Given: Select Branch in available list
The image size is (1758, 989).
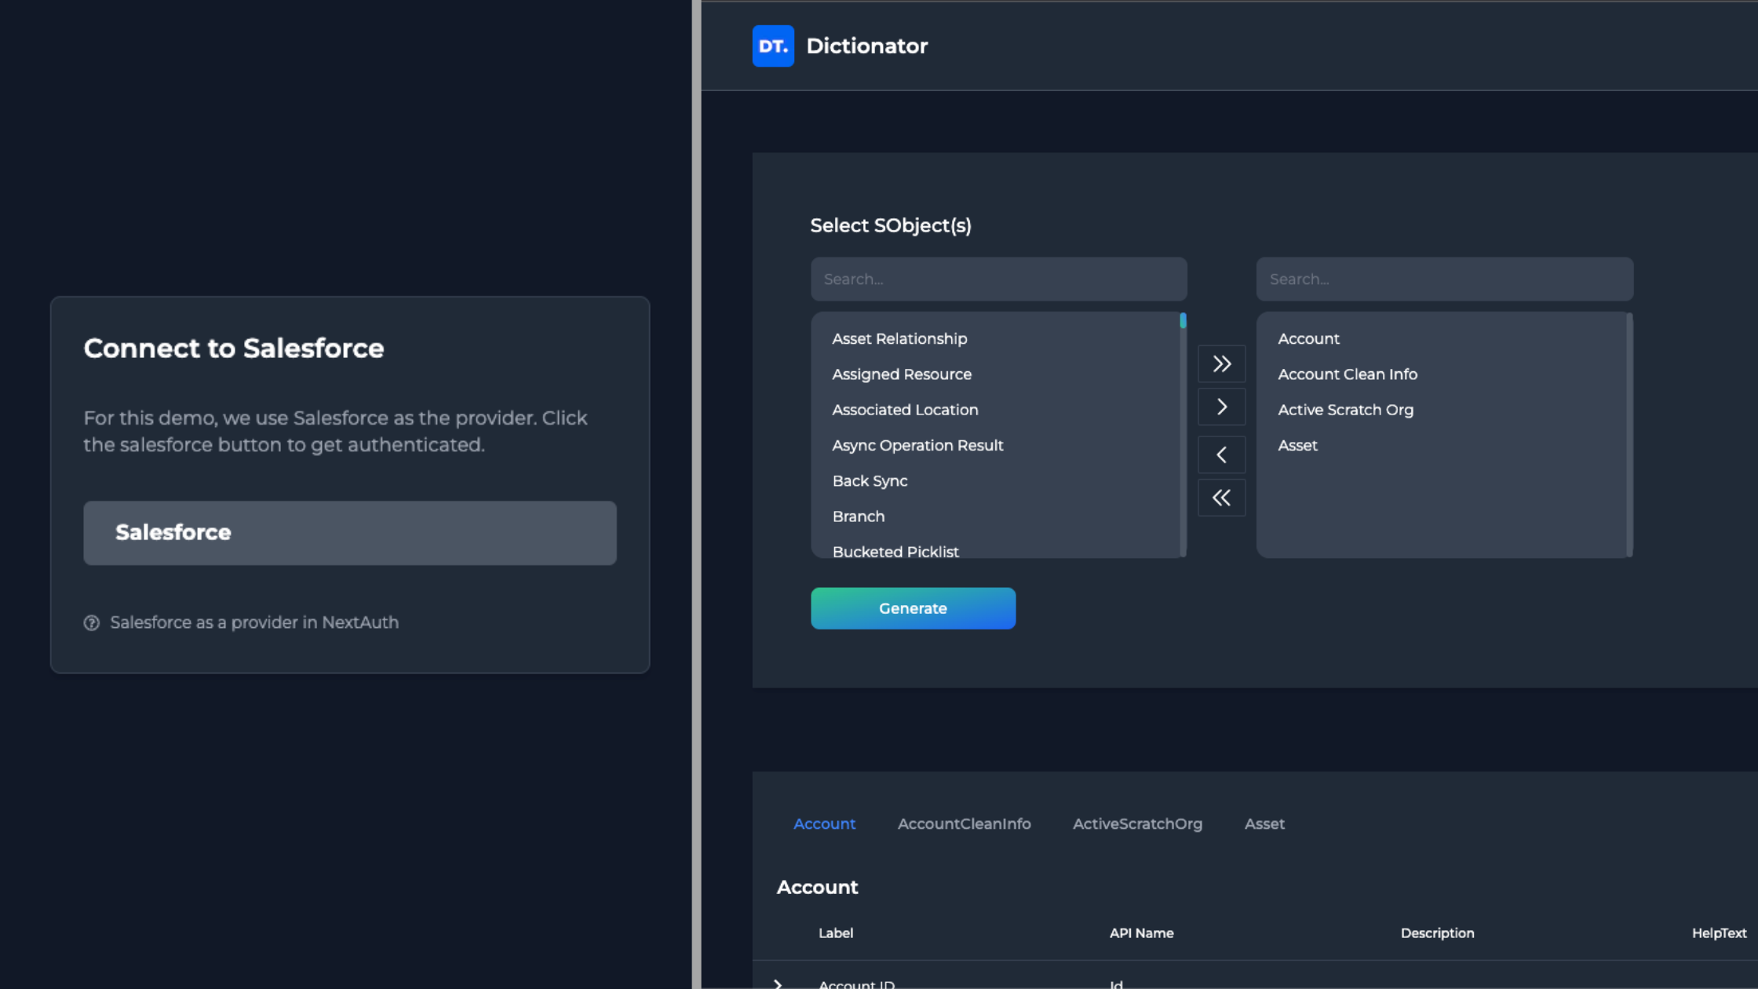Looking at the screenshot, I should click(858, 516).
